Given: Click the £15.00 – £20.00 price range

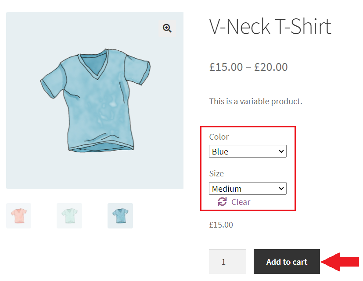Looking at the screenshot, I should click(x=248, y=67).
